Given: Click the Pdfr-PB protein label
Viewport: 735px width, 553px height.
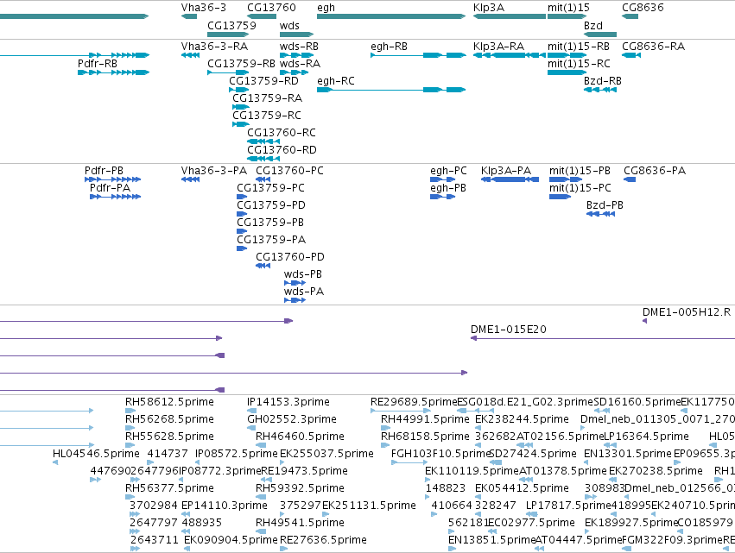Looking at the screenshot, I should [104, 171].
